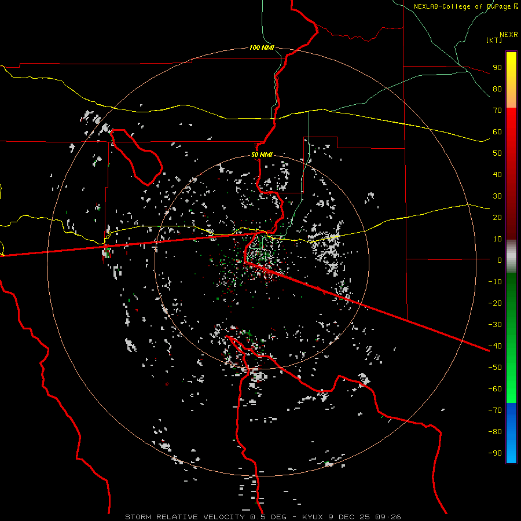Click the 80 value on velocity scale
Viewport: 521px width, 521px height.
497,89
